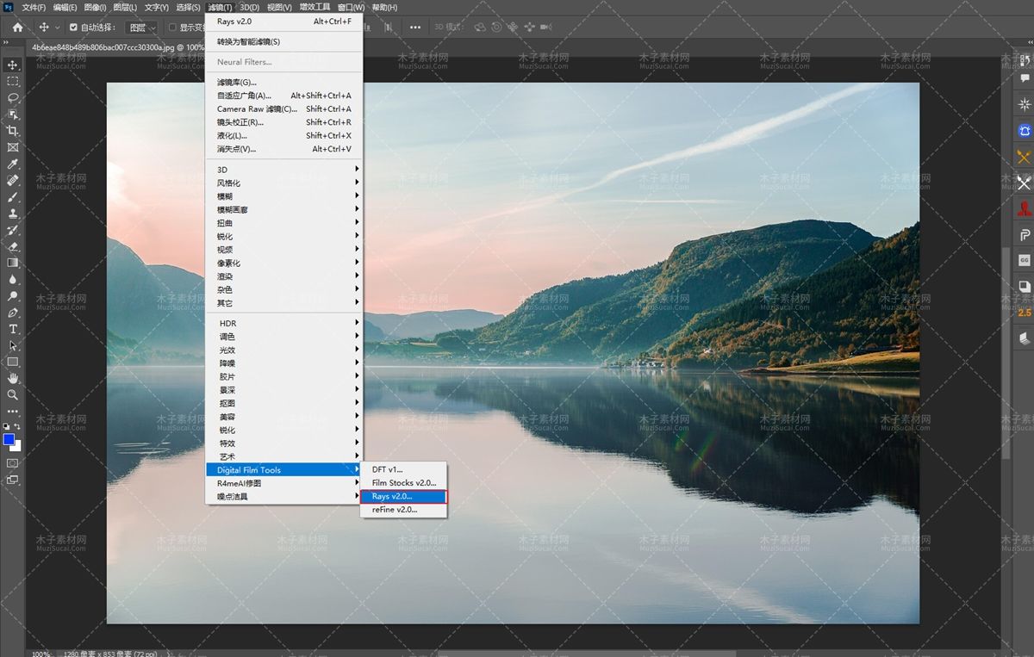This screenshot has height=657, width=1034.
Task: Expand the 3D filter submenu
Action: coord(283,170)
